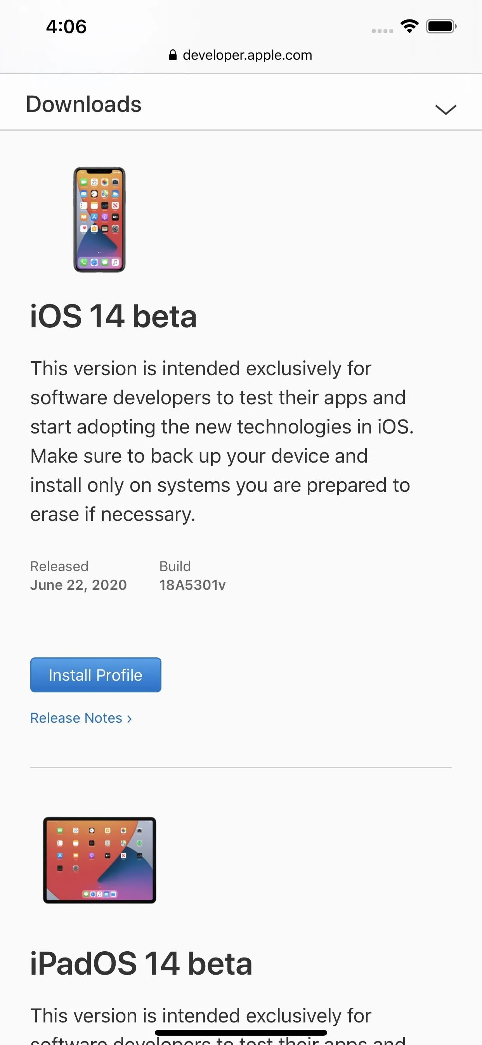Tap the home indicator bar
Image resolution: width=482 pixels, height=1045 pixels.
[241, 1033]
